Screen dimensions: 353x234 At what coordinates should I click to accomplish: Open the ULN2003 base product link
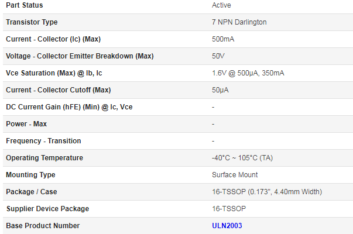tap(227, 225)
